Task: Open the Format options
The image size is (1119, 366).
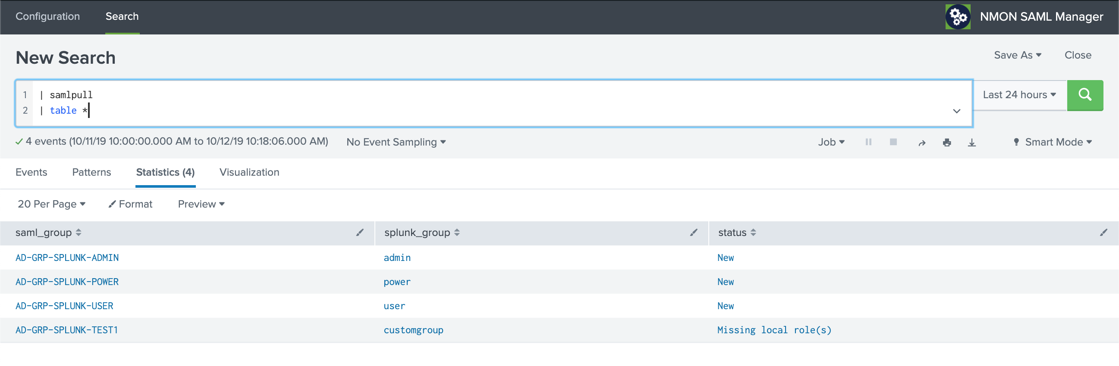Action: pyautogui.click(x=130, y=204)
